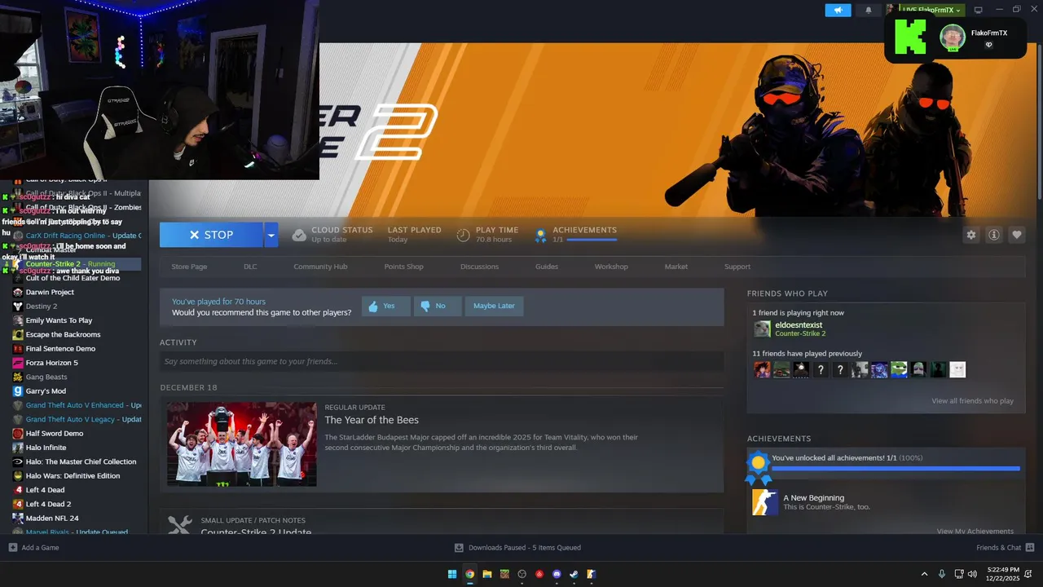This screenshot has height=587, width=1043.
Task: Open The Year of the Bees headline
Action: [372, 420]
